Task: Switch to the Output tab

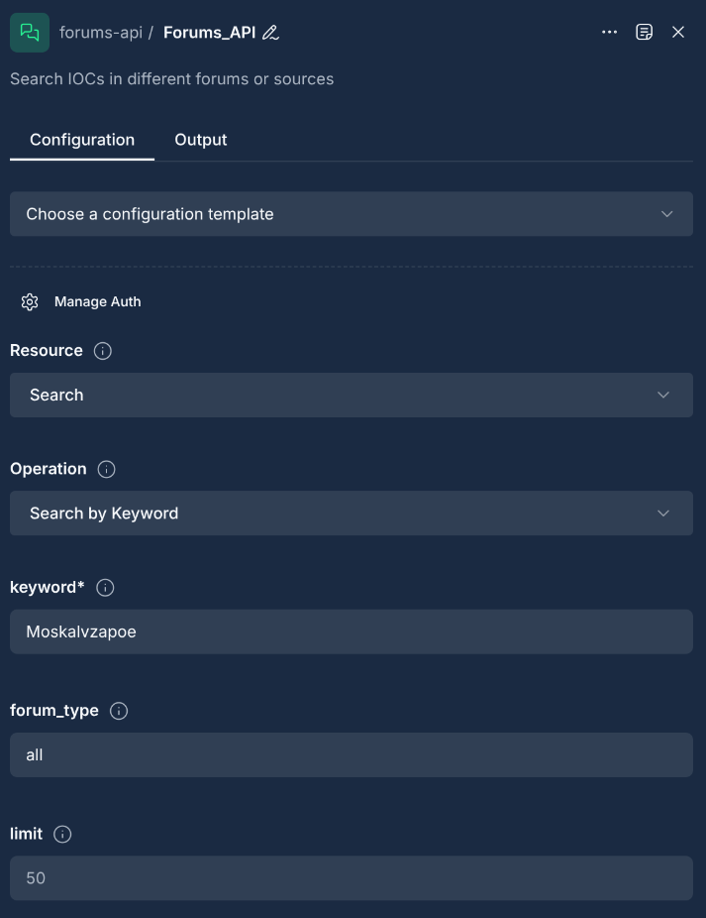Action: [201, 140]
